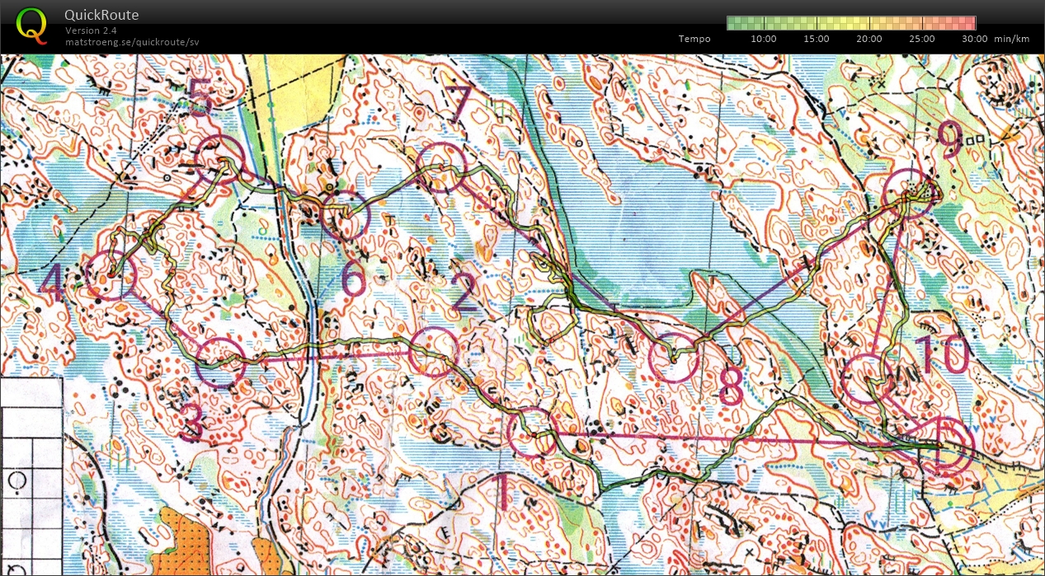Select the 10:00 tempo scale value
Image resolution: width=1045 pixels, height=576 pixels.
point(764,39)
